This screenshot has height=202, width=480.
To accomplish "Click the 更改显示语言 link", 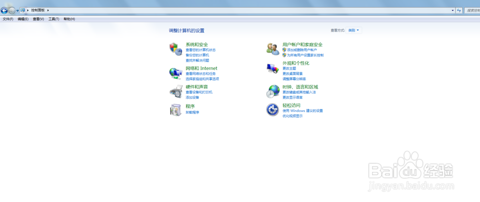I will coord(292,97).
